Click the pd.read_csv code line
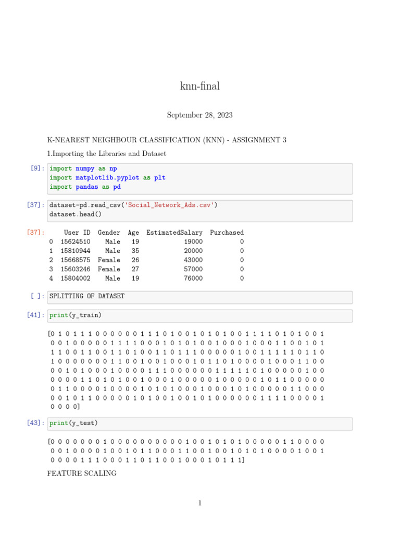This screenshot has height=534, width=400. tap(133, 205)
